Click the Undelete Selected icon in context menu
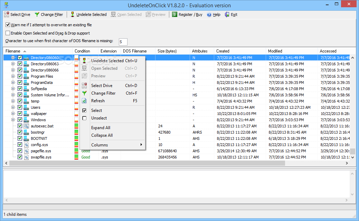This screenshot has height=221, width=359. tap(84, 61)
